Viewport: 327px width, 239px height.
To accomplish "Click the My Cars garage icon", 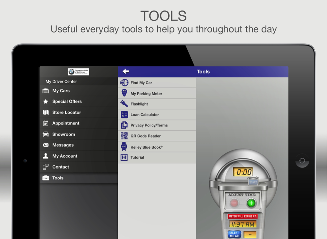I will pos(46,91).
